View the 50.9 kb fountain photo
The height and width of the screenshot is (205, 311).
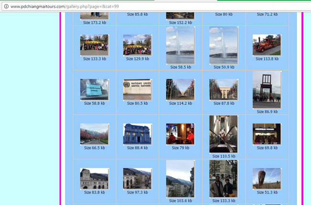[223, 45]
